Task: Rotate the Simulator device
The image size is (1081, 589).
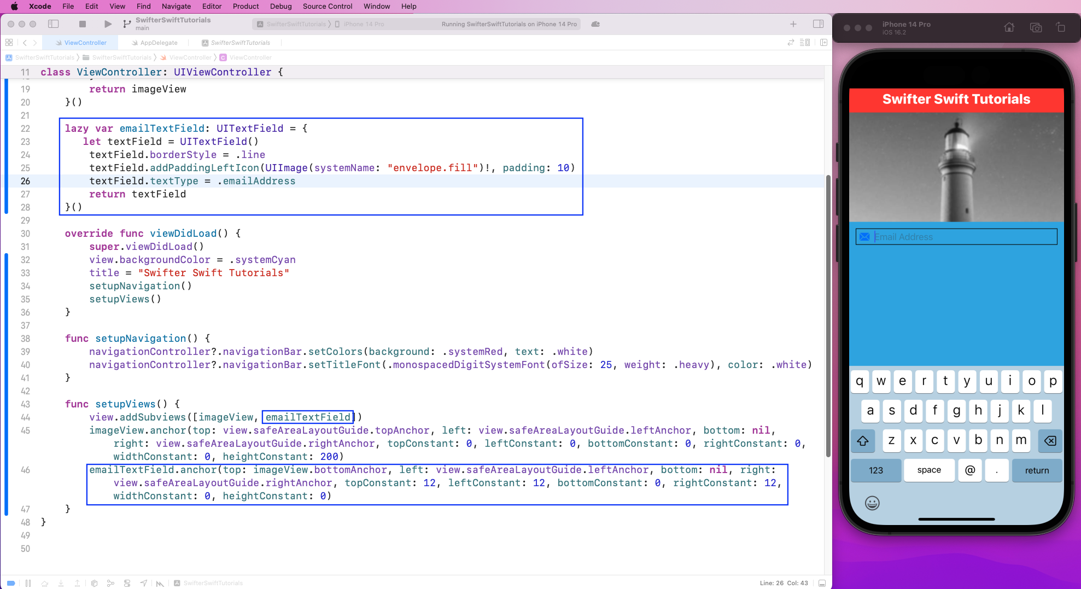Action: tap(1060, 27)
